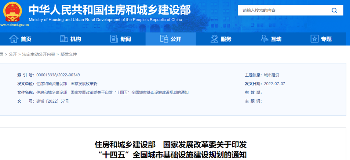Viewport: 350px width, 160px height.
Task: Click the 公开 breadcrumb link
Action: (13, 54)
